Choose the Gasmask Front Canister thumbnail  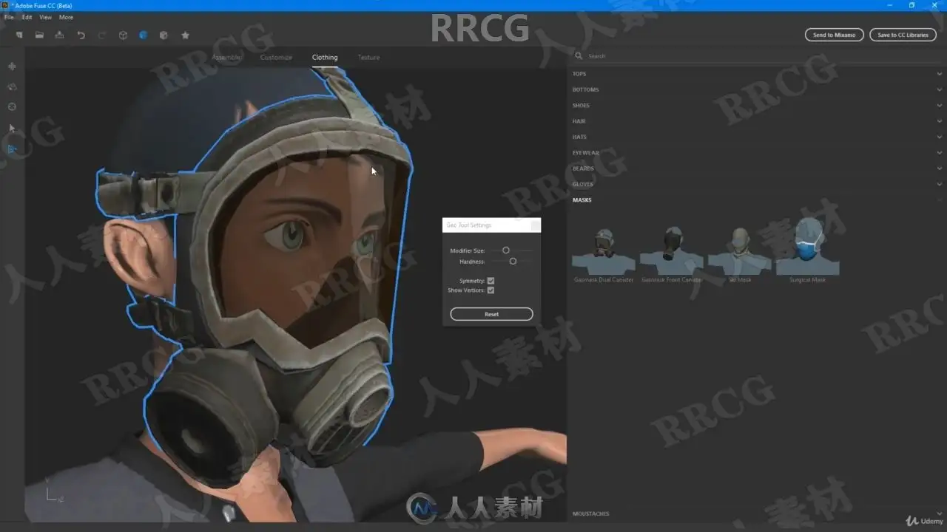(672, 251)
